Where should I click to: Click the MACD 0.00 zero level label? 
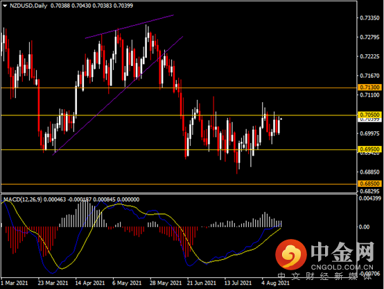coord(364,227)
